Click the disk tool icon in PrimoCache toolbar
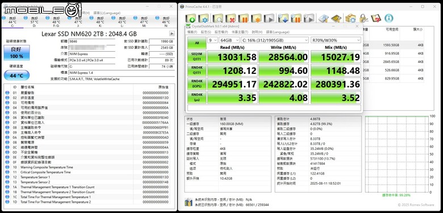 [323, 19]
